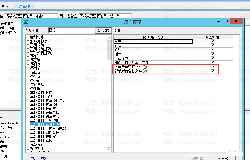
Task: Expand the 微商城 tree node
Action: [x=28, y=69]
